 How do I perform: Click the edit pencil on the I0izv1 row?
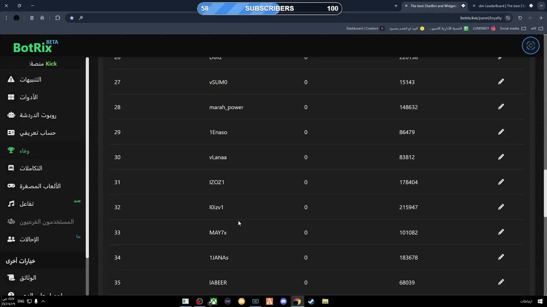click(501, 207)
